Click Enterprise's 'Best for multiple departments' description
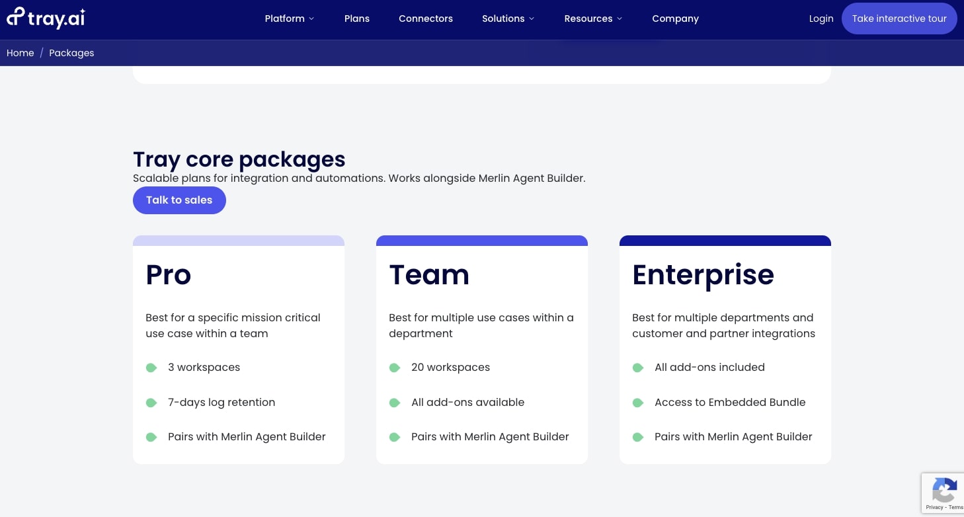Image resolution: width=964 pixels, height=517 pixels. point(723,326)
